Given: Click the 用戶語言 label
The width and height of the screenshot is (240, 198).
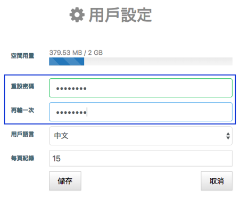Looking at the screenshot, I should 22,134.
